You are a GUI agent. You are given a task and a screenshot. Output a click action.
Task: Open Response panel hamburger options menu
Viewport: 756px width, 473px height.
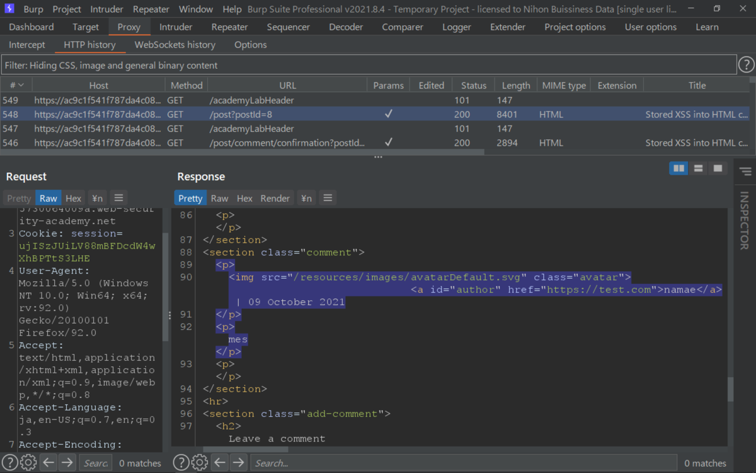click(x=328, y=198)
